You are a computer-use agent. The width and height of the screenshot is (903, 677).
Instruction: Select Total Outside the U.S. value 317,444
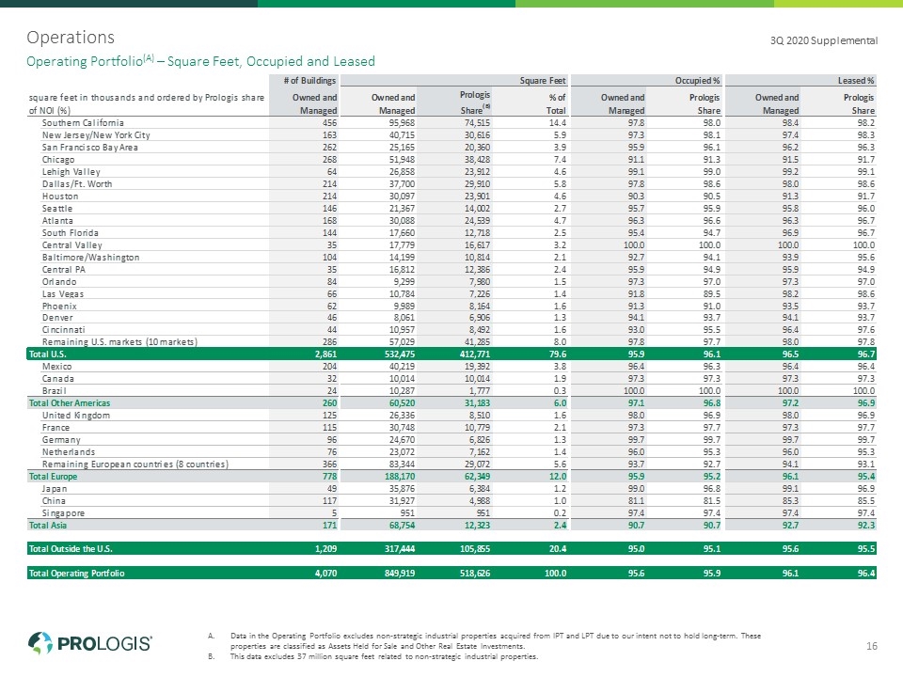coord(400,549)
